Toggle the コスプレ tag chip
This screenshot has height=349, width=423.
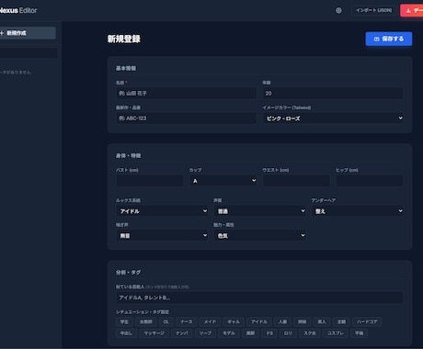[336, 333]
